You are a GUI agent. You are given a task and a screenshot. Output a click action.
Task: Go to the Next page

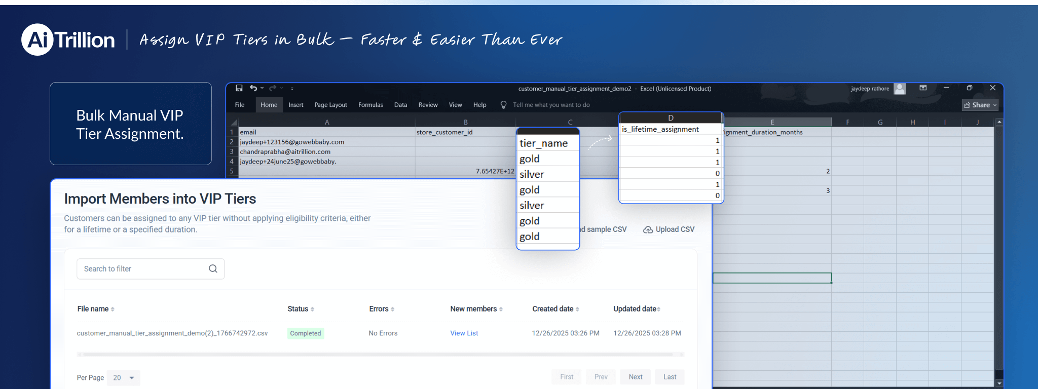(636, 377)
